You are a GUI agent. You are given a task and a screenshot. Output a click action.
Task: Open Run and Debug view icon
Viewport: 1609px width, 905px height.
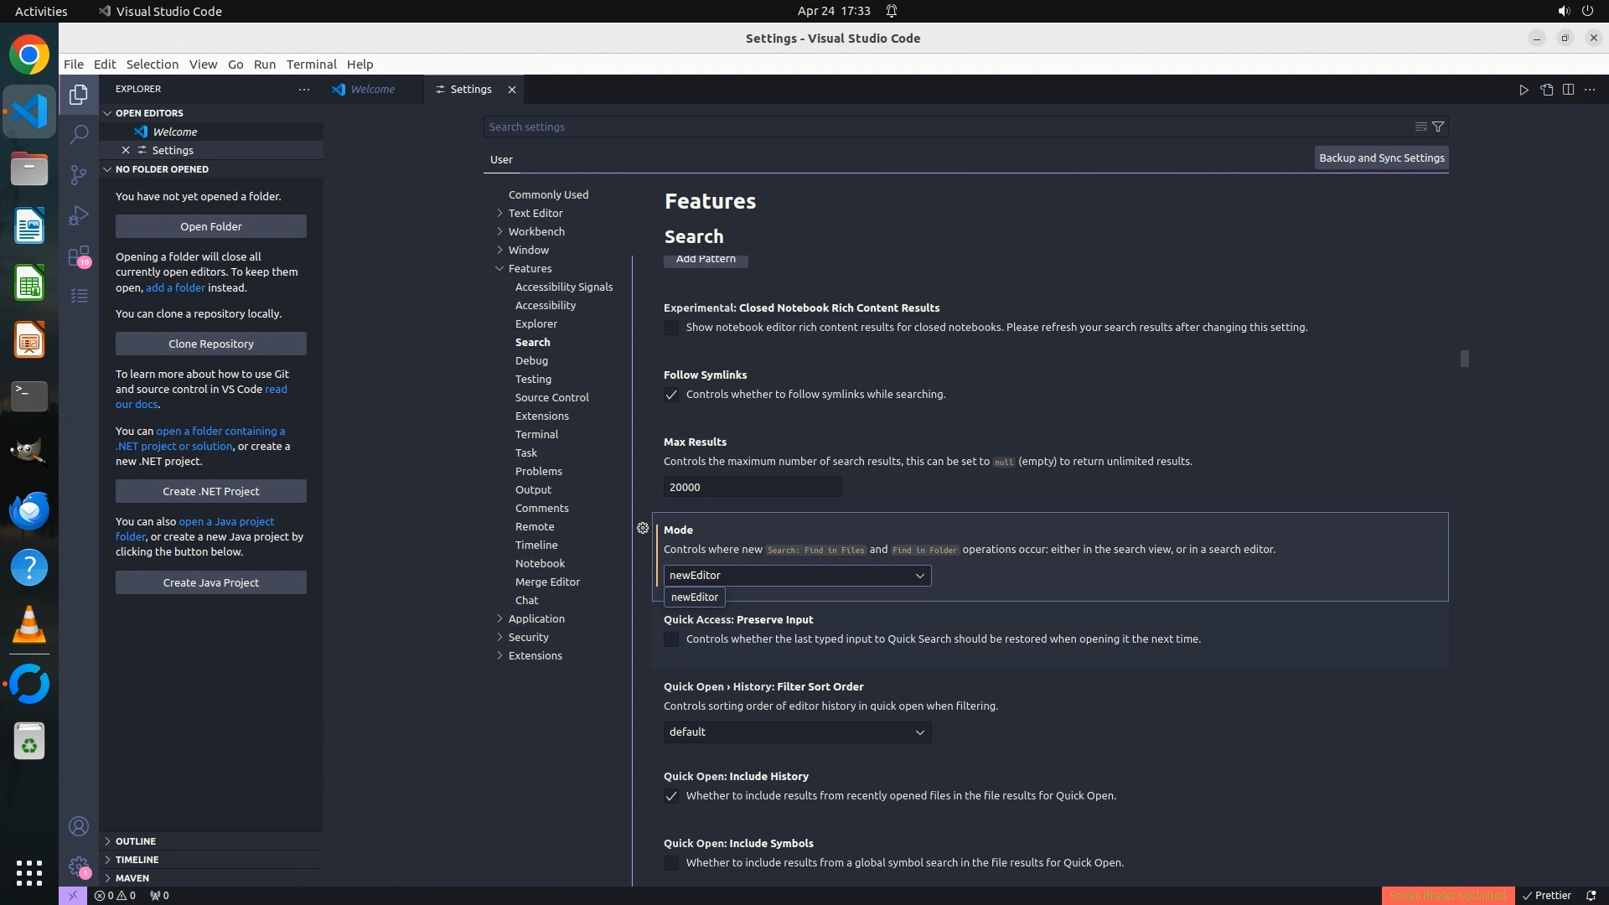[79, 215]
